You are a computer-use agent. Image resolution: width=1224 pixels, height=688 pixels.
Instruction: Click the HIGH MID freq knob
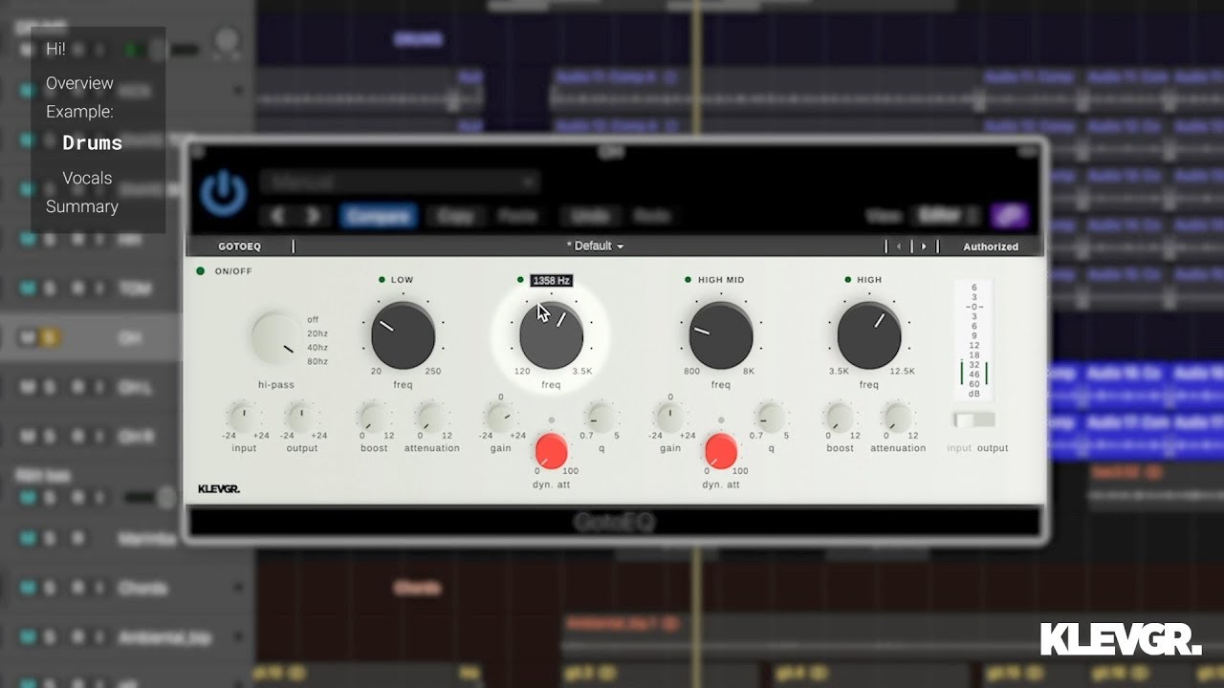[x=720, y=335]
